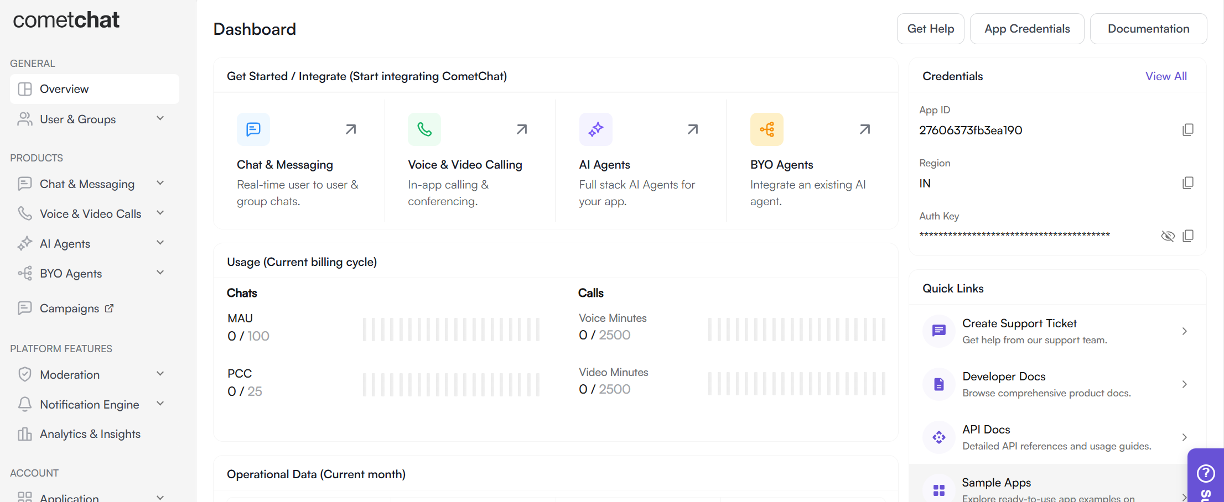Viewport: 1224px width, 502px height.
Task: Click the masked Auth Key value
Action: pos(1015,235)
